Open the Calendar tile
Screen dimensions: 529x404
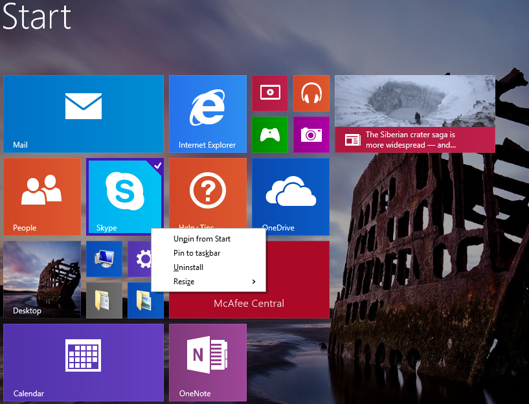[x=84, y=363]
